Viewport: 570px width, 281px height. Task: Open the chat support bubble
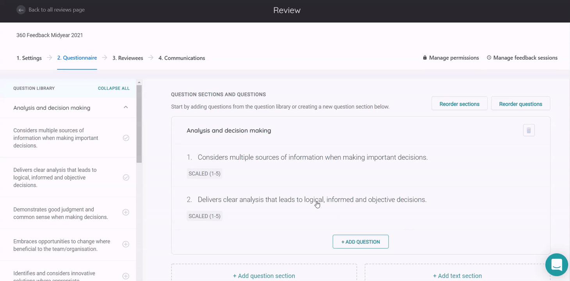[556, 265]
